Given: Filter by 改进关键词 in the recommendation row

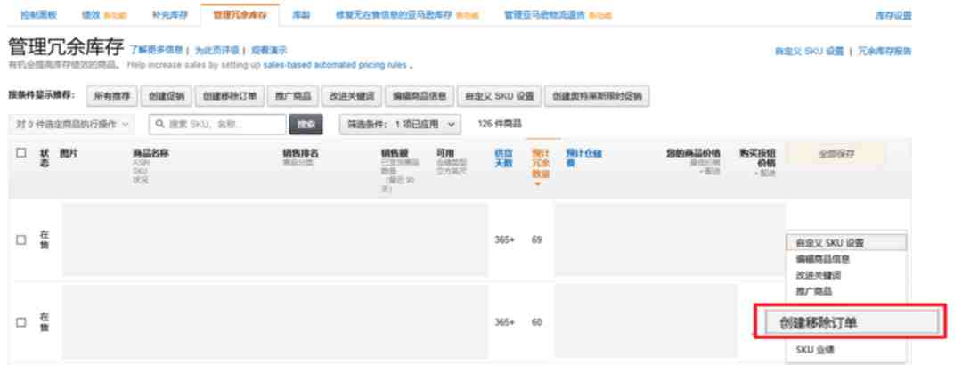Looking at the screenshot, I should 352,95.
